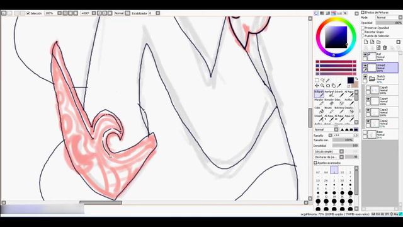
Task: Show the RGB sliders panel icon
Action: (x=322, y=13)
